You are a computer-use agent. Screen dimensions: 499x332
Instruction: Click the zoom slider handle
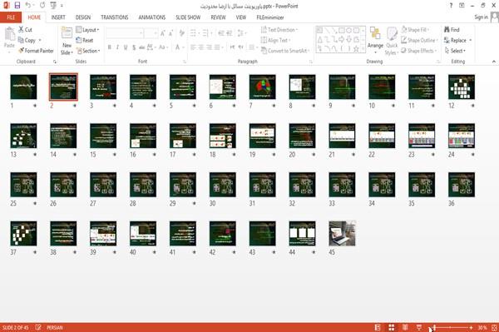[434, 328]
